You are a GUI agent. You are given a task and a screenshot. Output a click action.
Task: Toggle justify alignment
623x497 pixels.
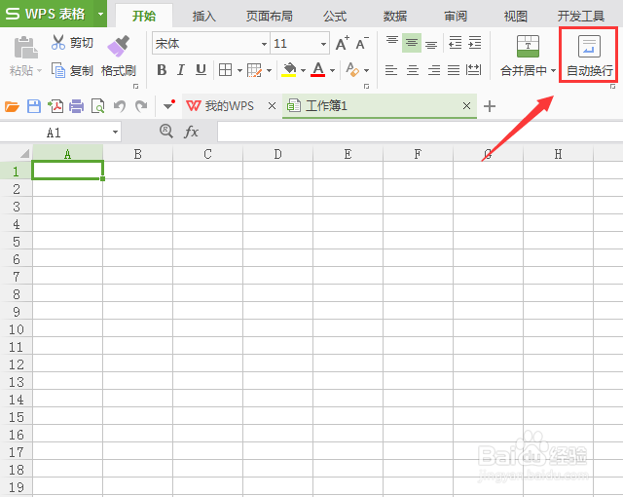[454, 70]
